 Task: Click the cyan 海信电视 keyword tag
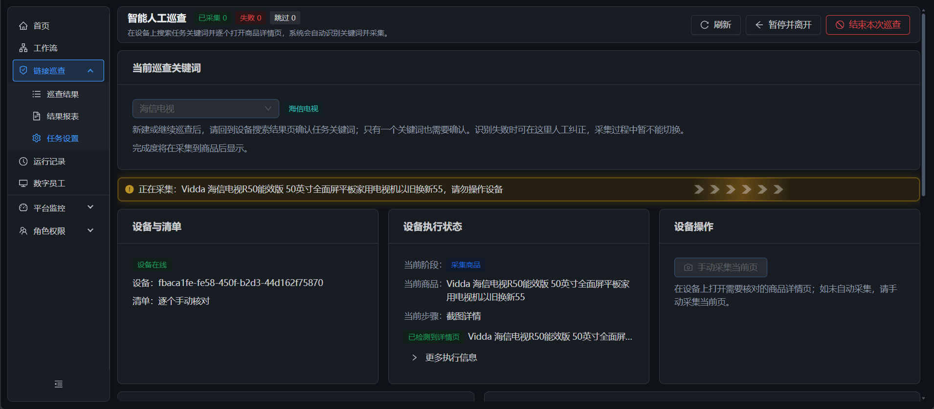[304, 109]
